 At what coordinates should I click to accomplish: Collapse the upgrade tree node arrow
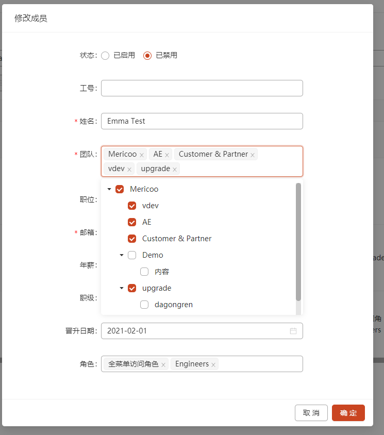[122, 288]
